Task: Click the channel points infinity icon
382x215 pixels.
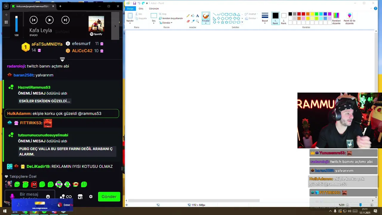Action: point(69,196)
